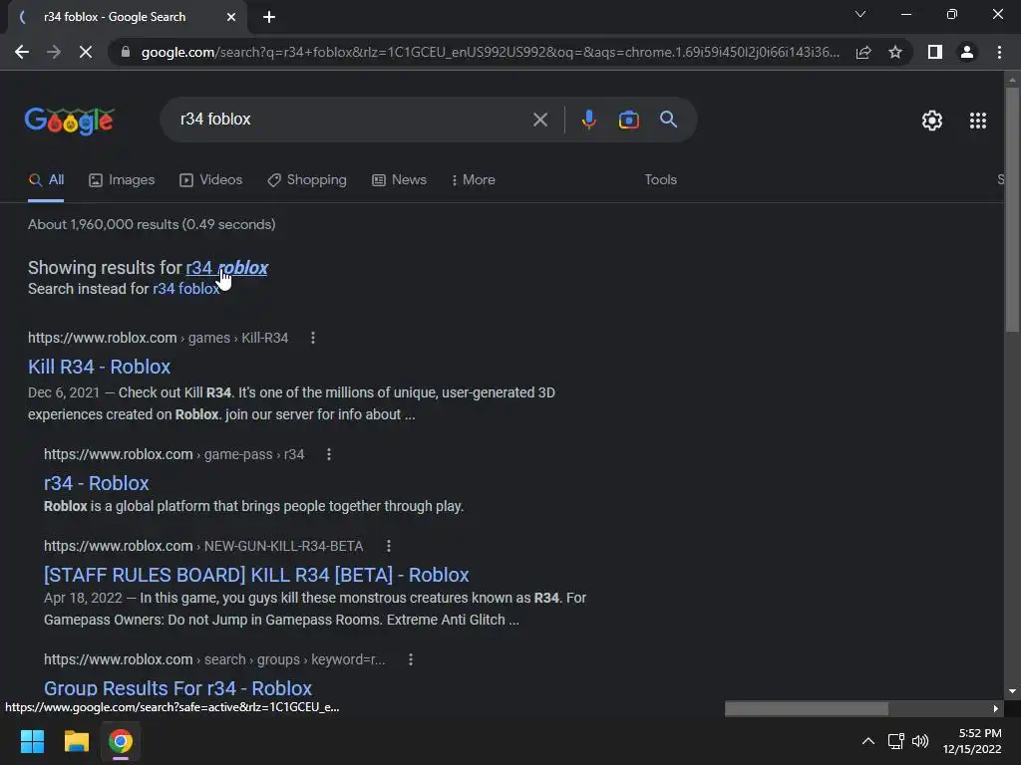Click the vertical scrollbar thumb

tap(1012, 209)
